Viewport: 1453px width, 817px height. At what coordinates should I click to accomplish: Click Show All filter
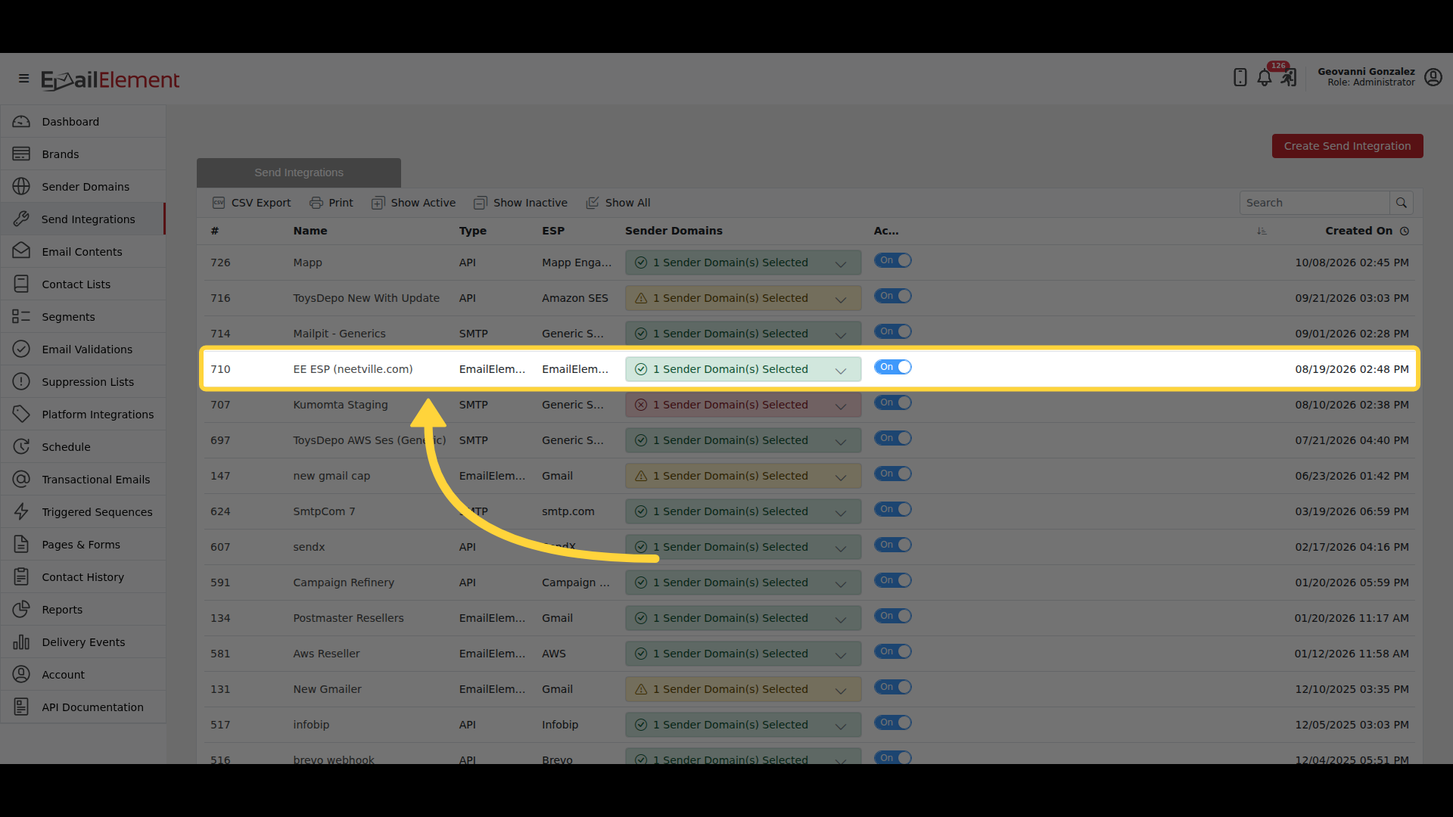(618, 203)
